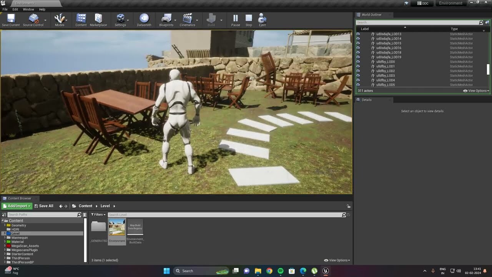Open the Datasmith import tool
The image size is (492, 277).
pyautogui.click(x=144, y=18)
